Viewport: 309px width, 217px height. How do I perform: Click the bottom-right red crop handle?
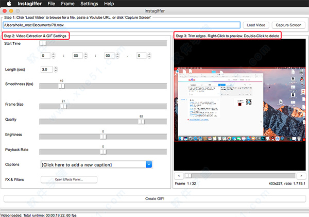(x=304, y=140)
